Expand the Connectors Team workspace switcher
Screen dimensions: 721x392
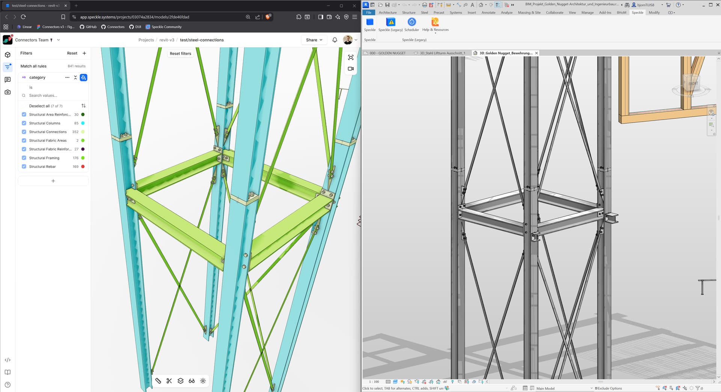[58, 40]
